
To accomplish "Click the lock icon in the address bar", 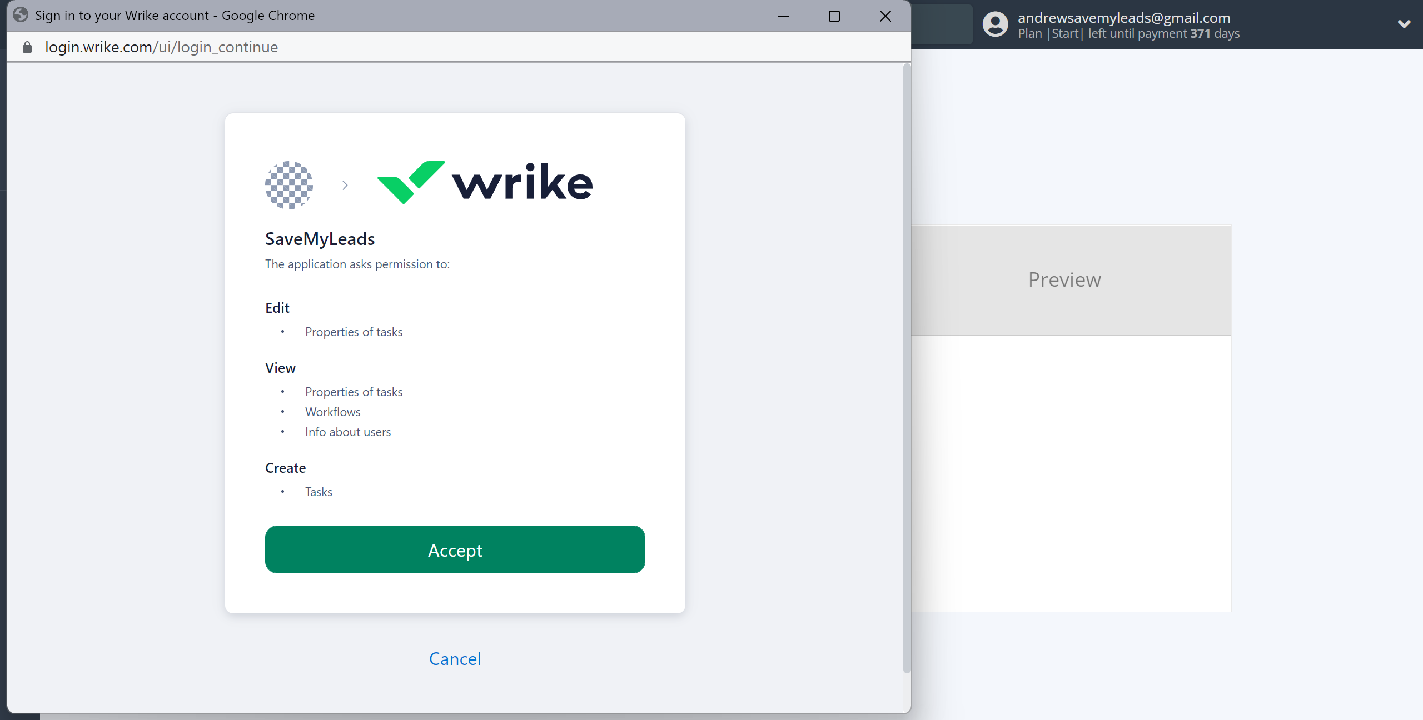I will pyautogui.click(x=27, y=47).
